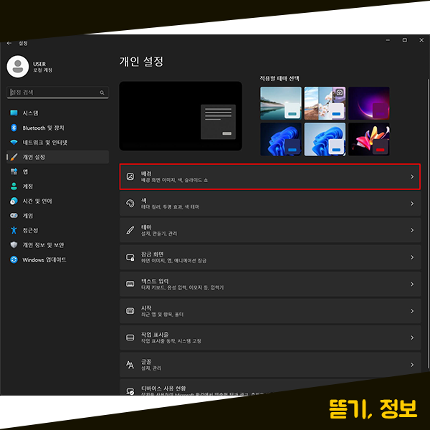Open 테마 theme settings
The height and width of the screenshot is (430, 430).
pyautogui.click(x=270, y=230)
